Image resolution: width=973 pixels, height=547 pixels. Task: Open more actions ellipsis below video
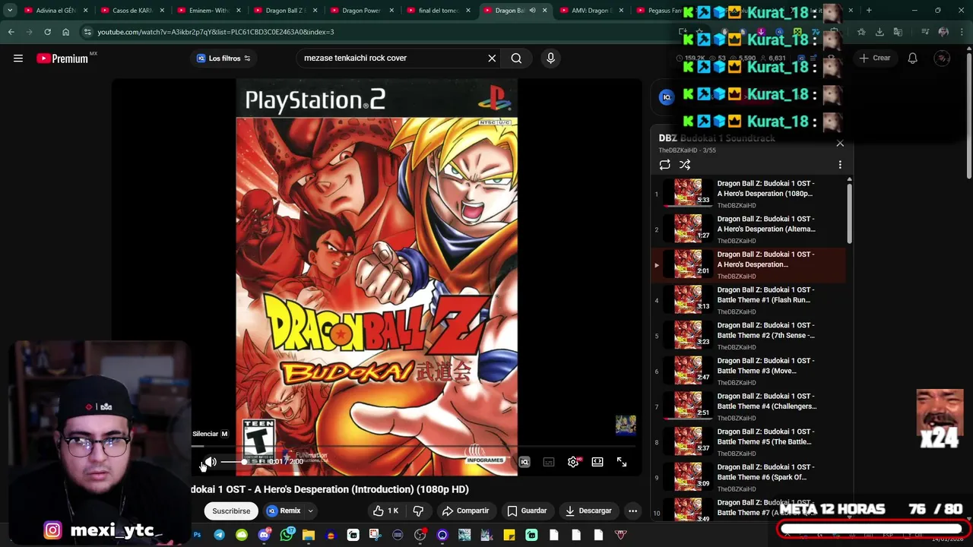632,511
